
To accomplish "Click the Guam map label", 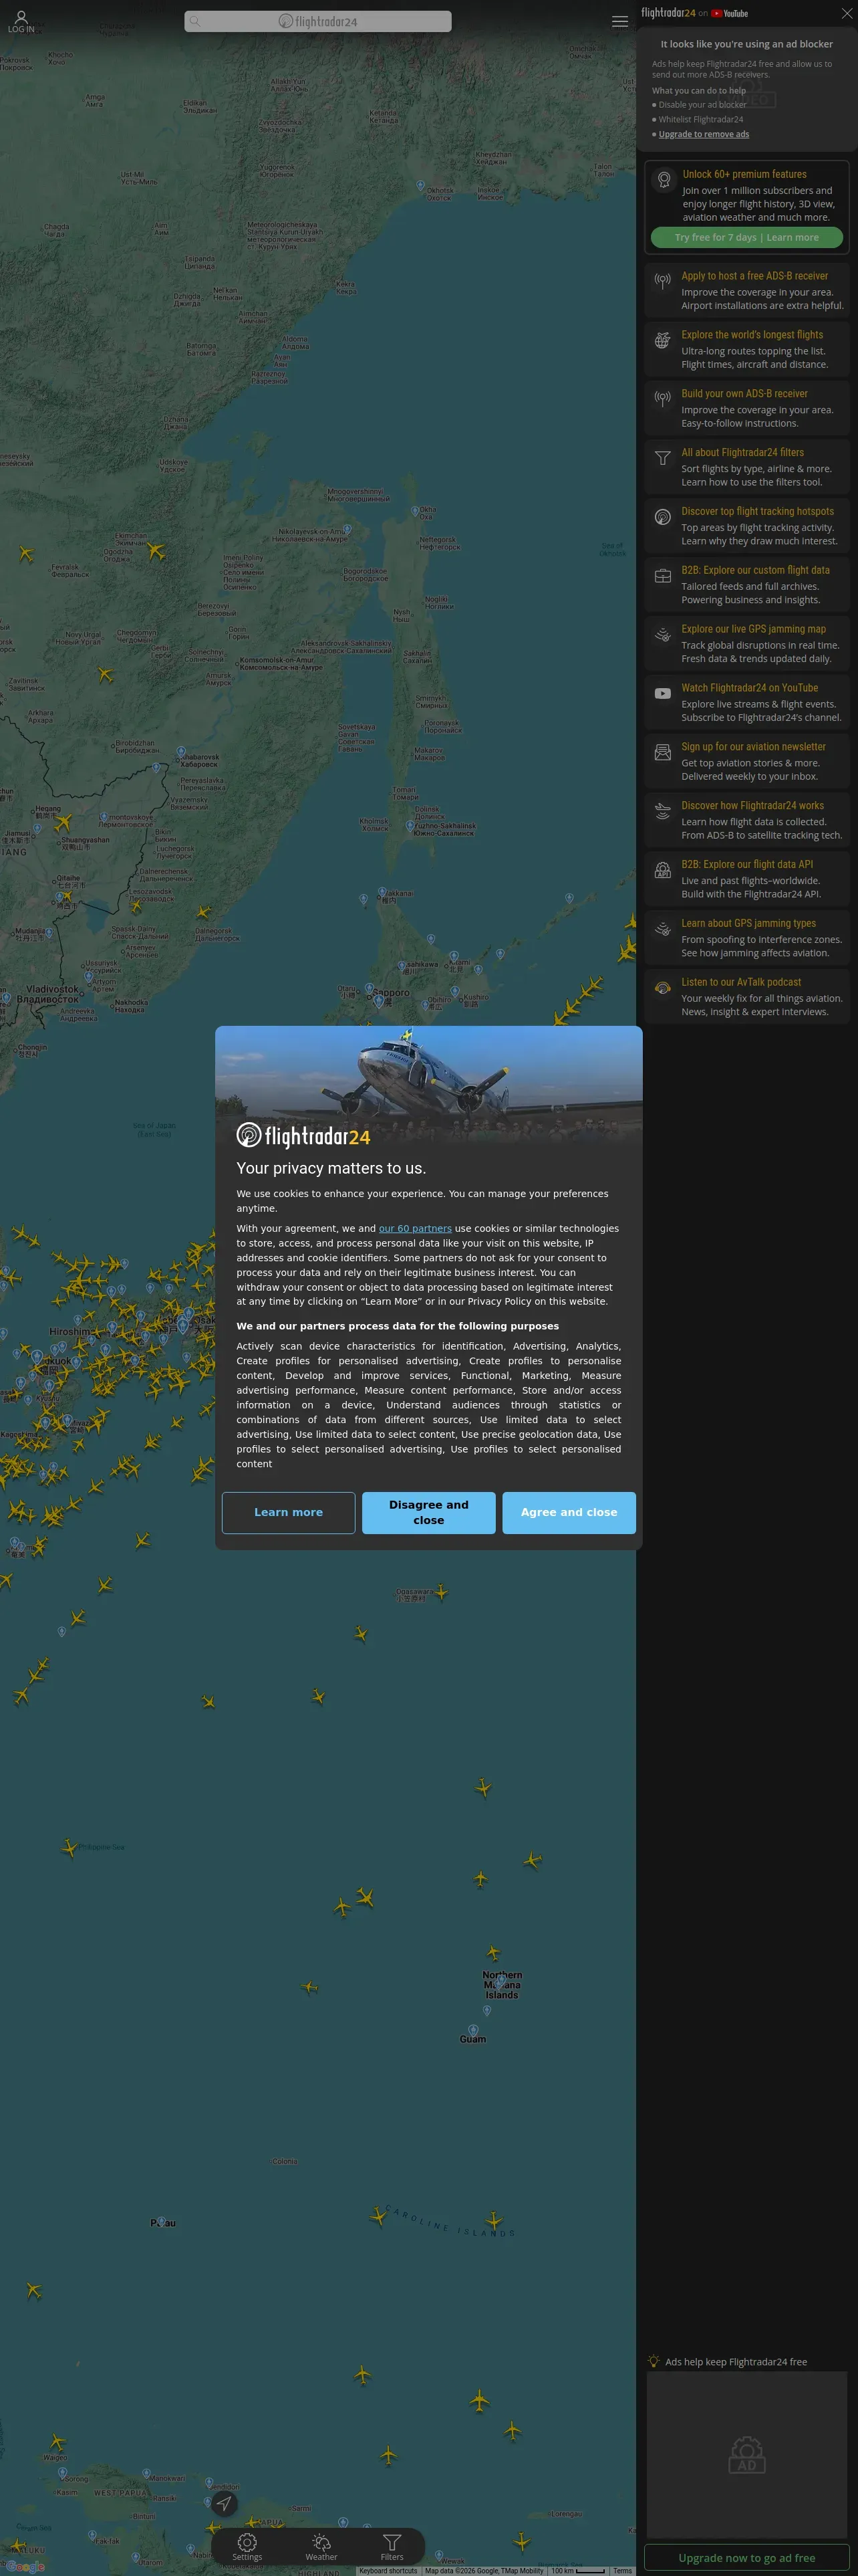I will coord(472,2040).
